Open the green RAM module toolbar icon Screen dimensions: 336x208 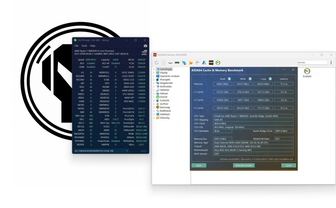(x=177, y=63)
